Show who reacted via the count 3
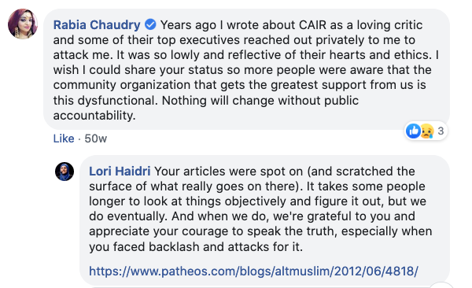This screenshot has height=288, width=472. [441, 131]
